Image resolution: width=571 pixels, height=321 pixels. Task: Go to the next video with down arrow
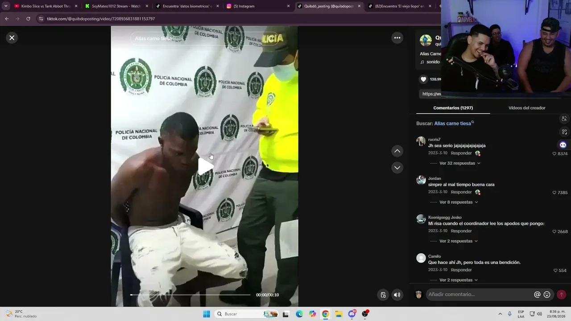[x=397, y=168]
